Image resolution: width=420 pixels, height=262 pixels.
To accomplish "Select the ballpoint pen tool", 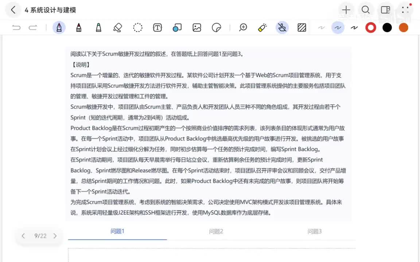I will (x=79, y=27).
